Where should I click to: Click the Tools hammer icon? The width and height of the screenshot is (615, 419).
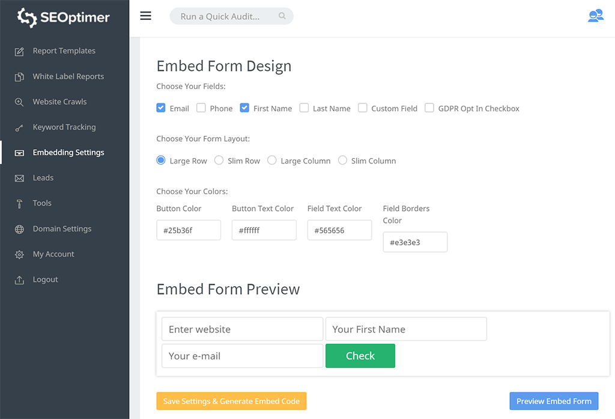coord(20,204)
